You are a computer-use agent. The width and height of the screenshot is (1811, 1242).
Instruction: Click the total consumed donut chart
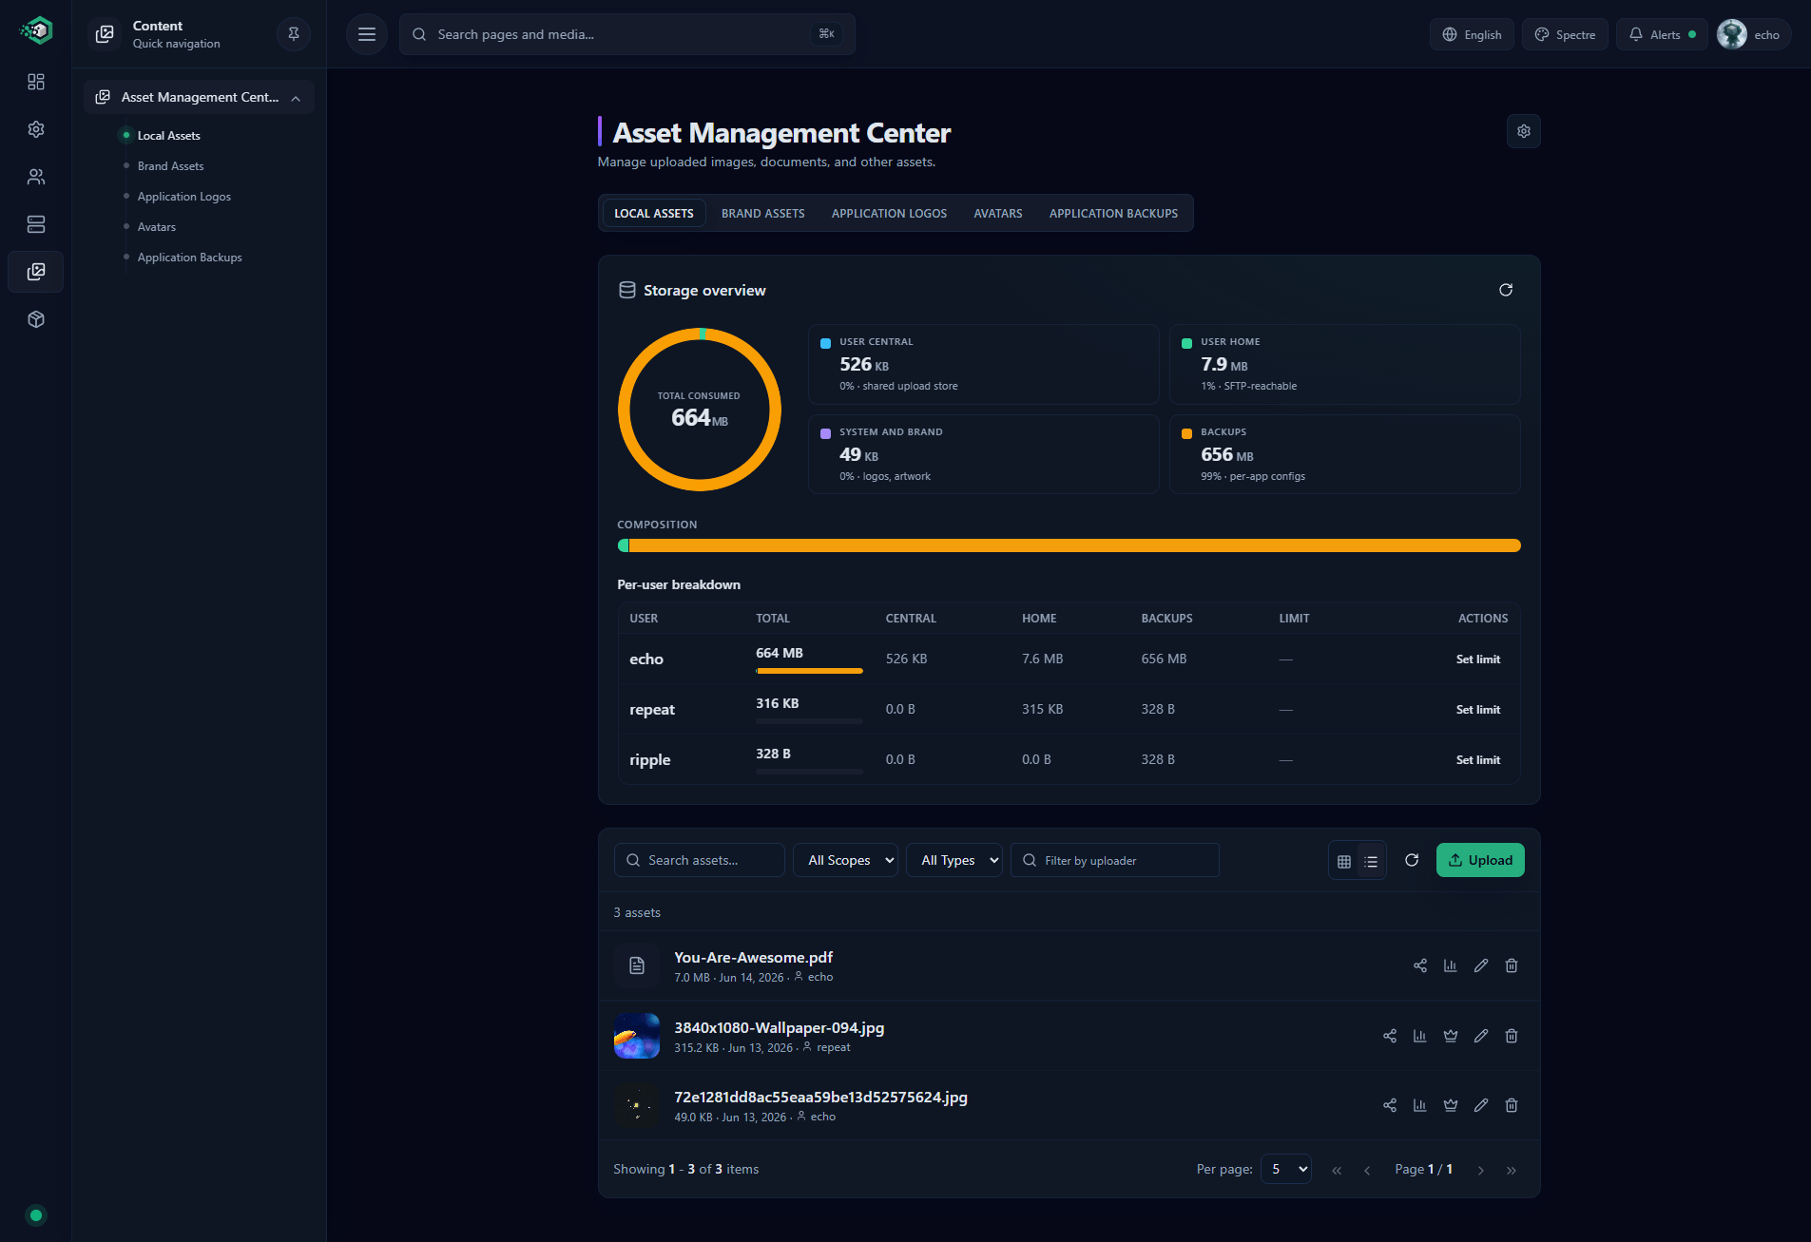700,410
